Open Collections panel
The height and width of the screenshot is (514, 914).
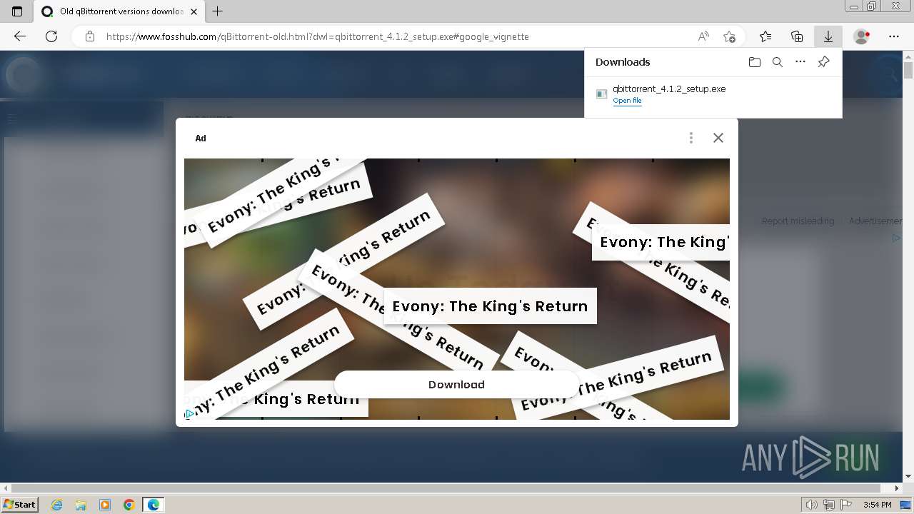click(x=797, y=36)
